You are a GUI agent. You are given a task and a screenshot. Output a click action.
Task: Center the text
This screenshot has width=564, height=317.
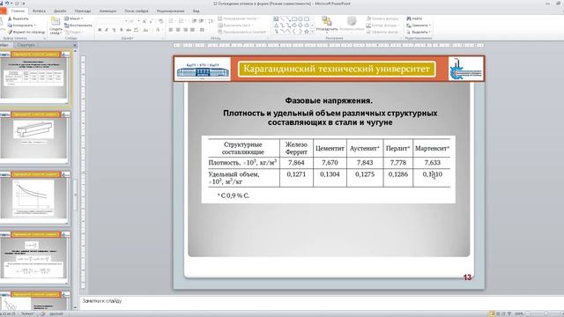point(178,30)
